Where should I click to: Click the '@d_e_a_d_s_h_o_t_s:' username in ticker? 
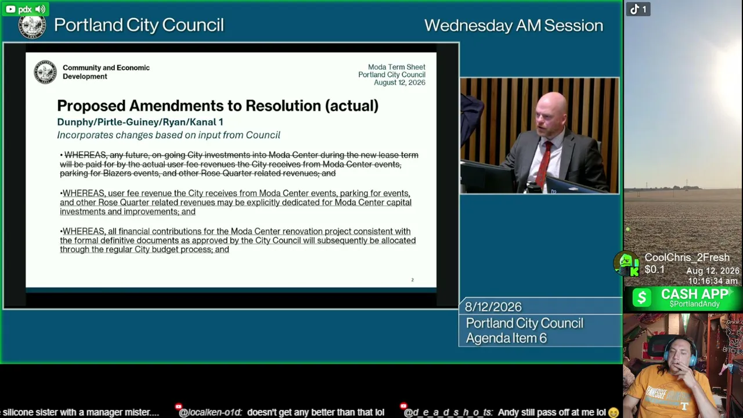click(448, 413)
